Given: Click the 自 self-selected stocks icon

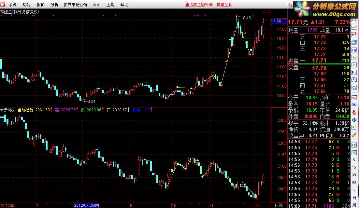Looking at the screenshot, I should 354,65.
